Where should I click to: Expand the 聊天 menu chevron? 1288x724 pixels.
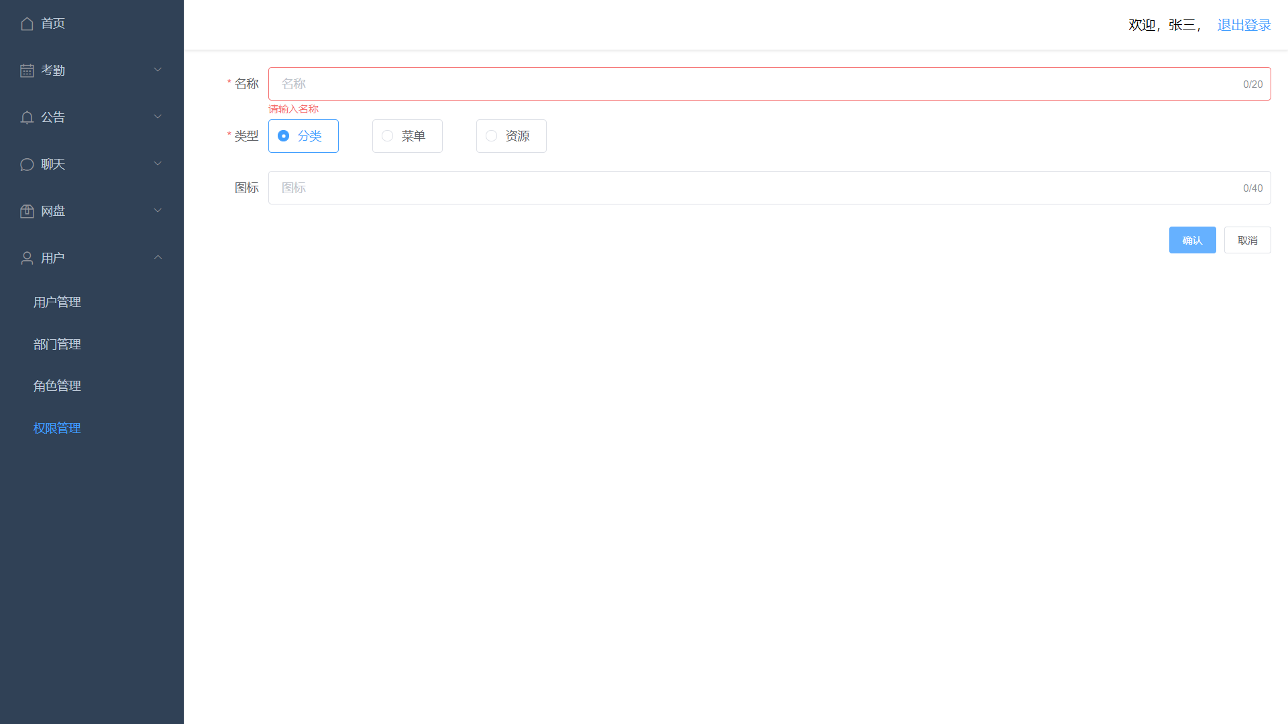pyautogui.click(x=158, y=164)
